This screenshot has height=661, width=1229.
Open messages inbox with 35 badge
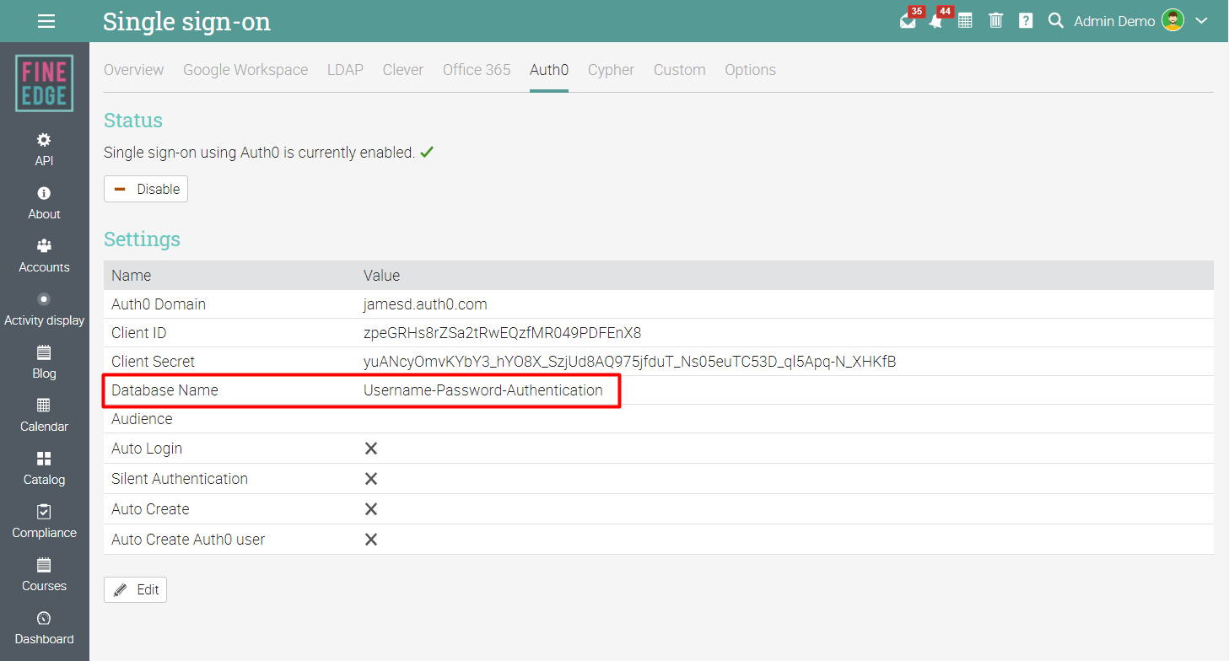tap(908, 21)
